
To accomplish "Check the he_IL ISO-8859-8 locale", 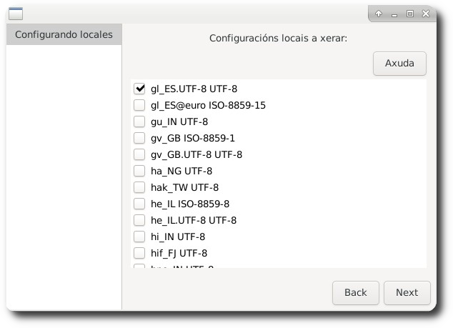I will click(139, 204).
